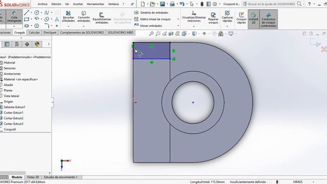Open the Line tool dropdown arrow

click(x=32, y=13)
